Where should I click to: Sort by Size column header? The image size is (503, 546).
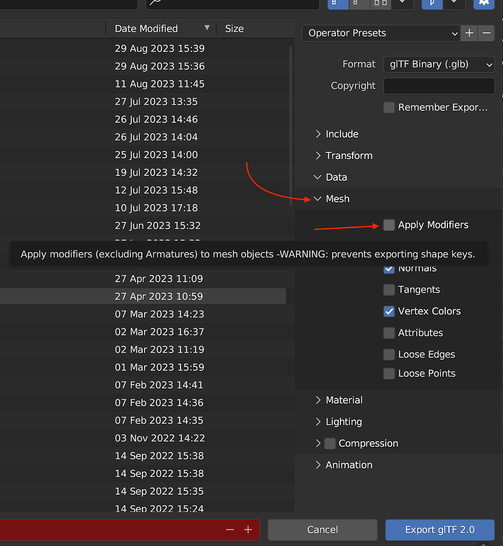[255, 28]
